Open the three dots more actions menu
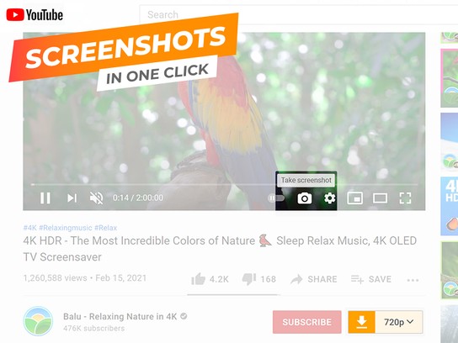This screenshot has height=343, width=458. tap(413, 280)
